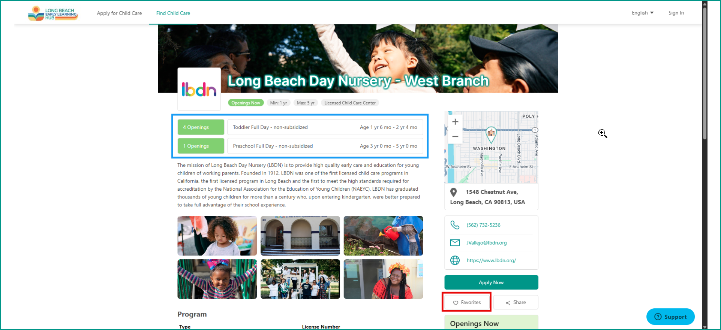Screen dimensions: 721x330
Task: Click the 1548 Chestnut Ave address text
Action: 487,197
